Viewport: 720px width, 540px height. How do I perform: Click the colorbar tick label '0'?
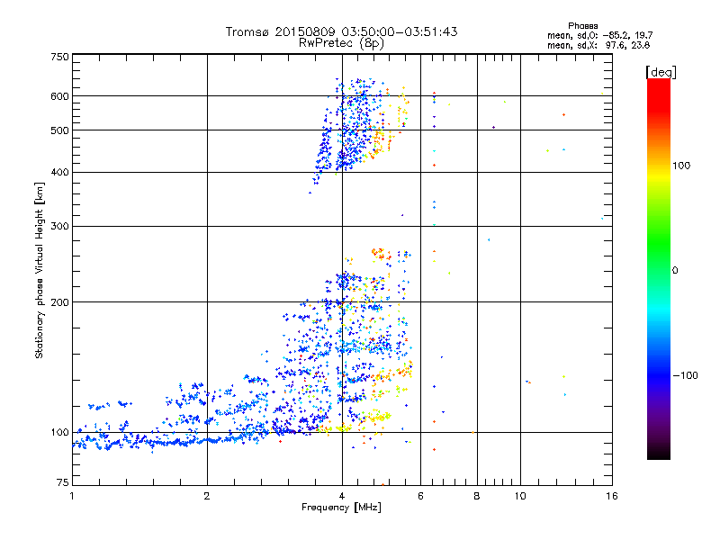[675, 271]
